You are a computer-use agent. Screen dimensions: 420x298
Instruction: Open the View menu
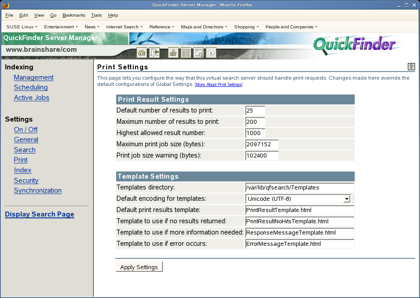(39, 15)
